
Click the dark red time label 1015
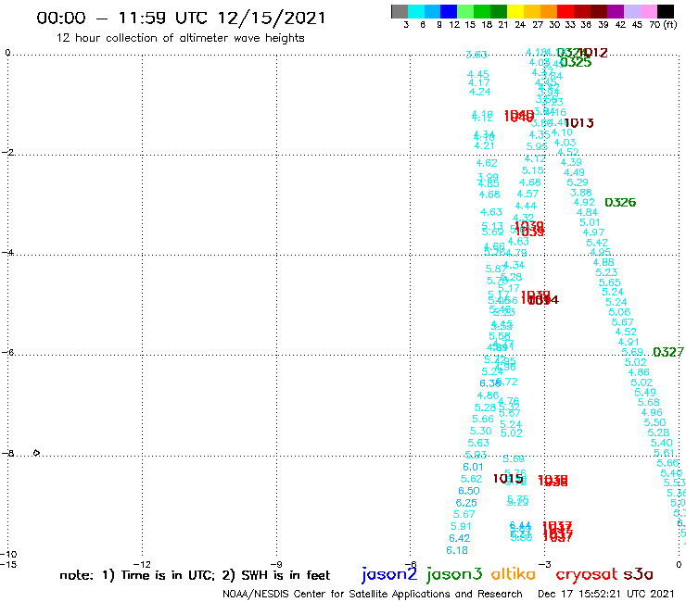[x=507, y=478]
